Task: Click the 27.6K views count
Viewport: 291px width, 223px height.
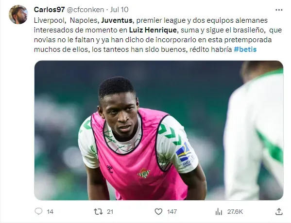Action: (x=235, y=211)
